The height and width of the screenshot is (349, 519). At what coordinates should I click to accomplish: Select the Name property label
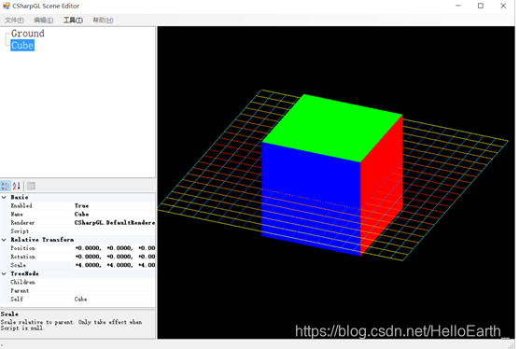[x=17, y=214]
